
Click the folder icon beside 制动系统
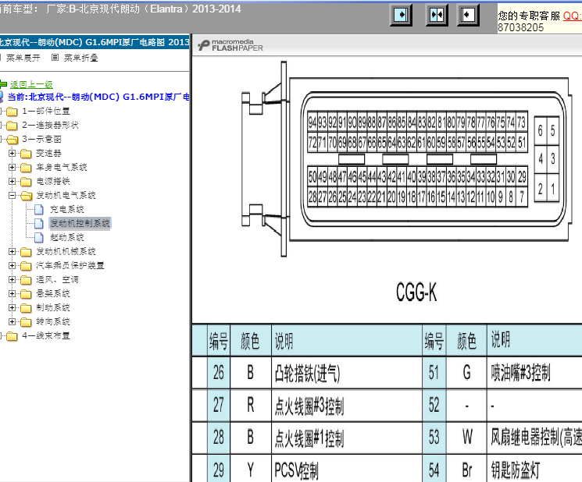pos(26,308)
